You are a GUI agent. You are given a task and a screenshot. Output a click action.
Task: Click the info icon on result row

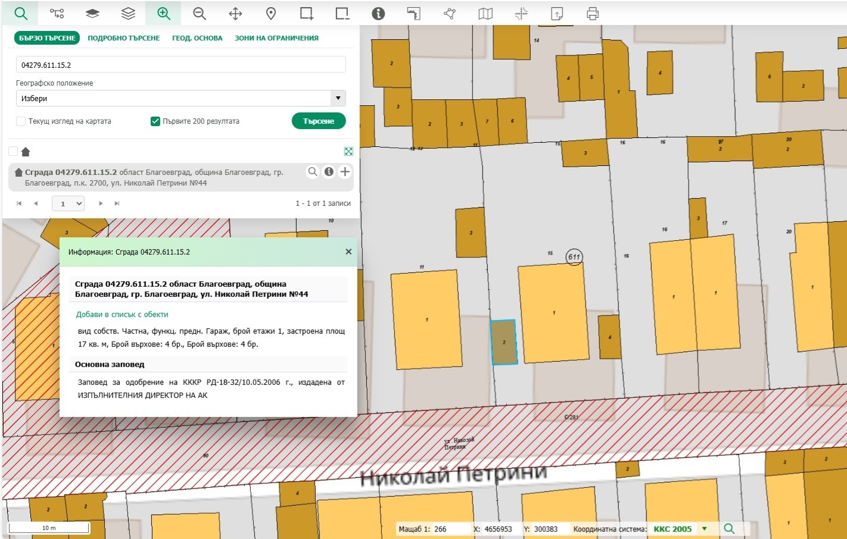(x=329, y=172)
